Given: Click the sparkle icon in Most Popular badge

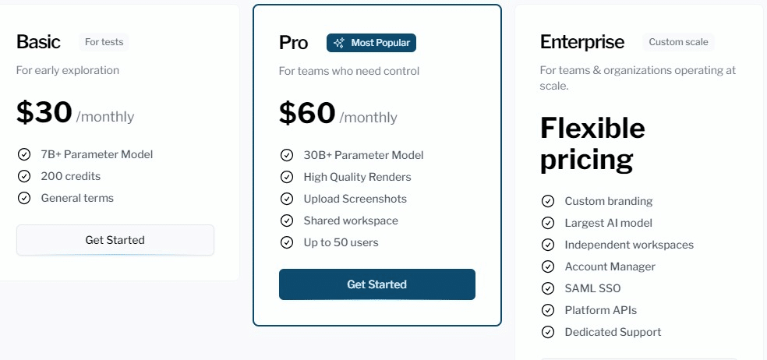Looking at the screenshot, I should 338,43.
